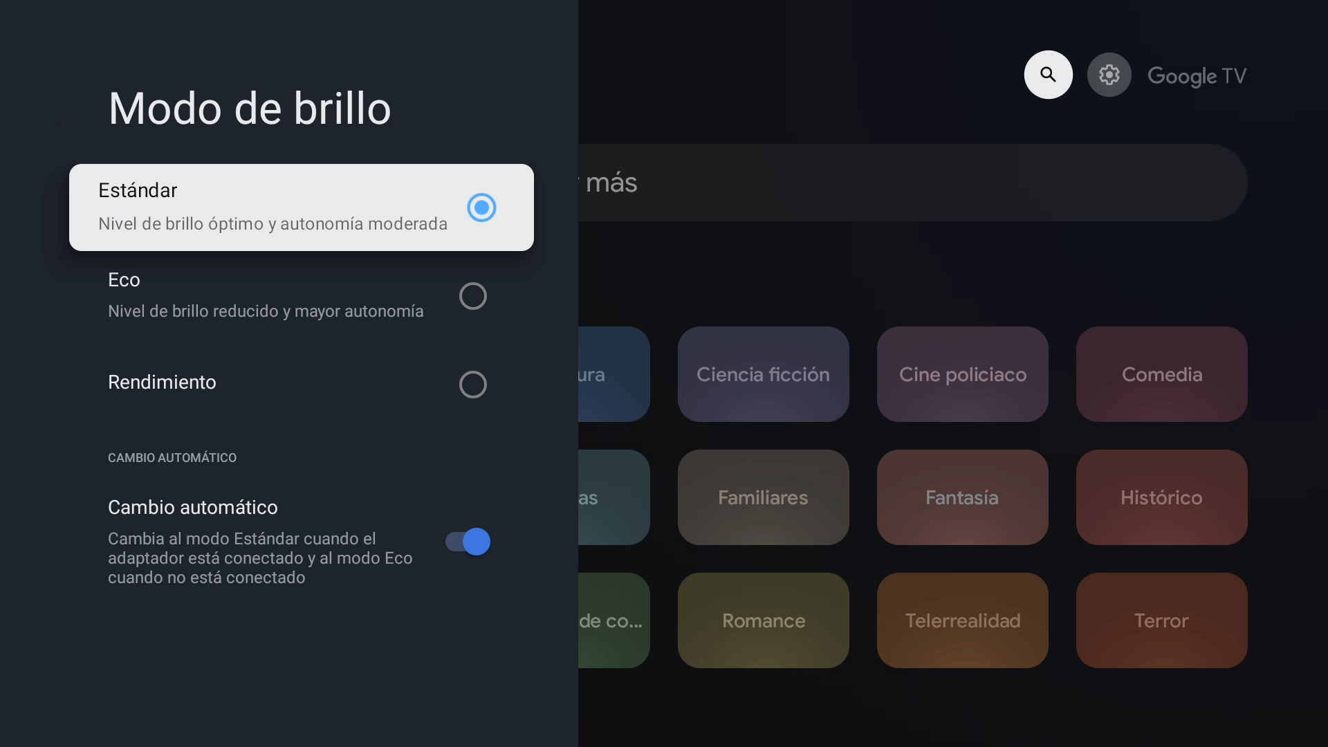The width and height of the screenshot is (1328, 747).
Task: Open the Familiares genre tile
Action: point(764,497)
